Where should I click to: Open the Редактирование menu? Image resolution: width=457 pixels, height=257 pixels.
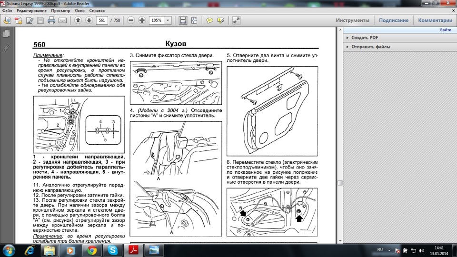coord(31,10)
